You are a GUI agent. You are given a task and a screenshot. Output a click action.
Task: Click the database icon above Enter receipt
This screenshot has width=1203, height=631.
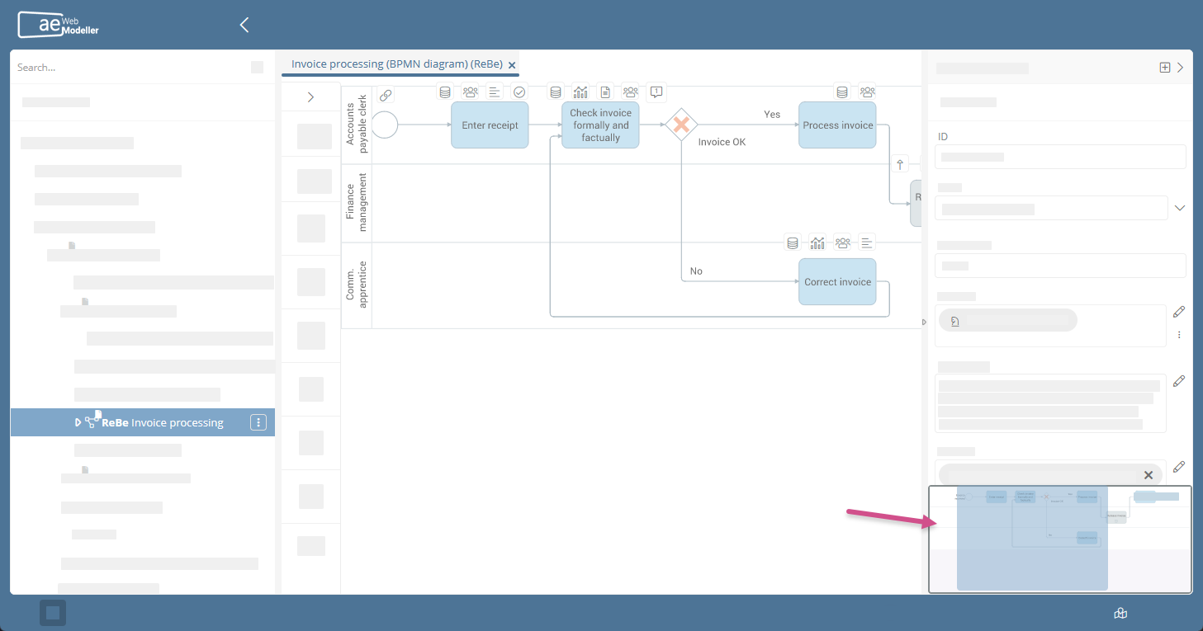445,92
